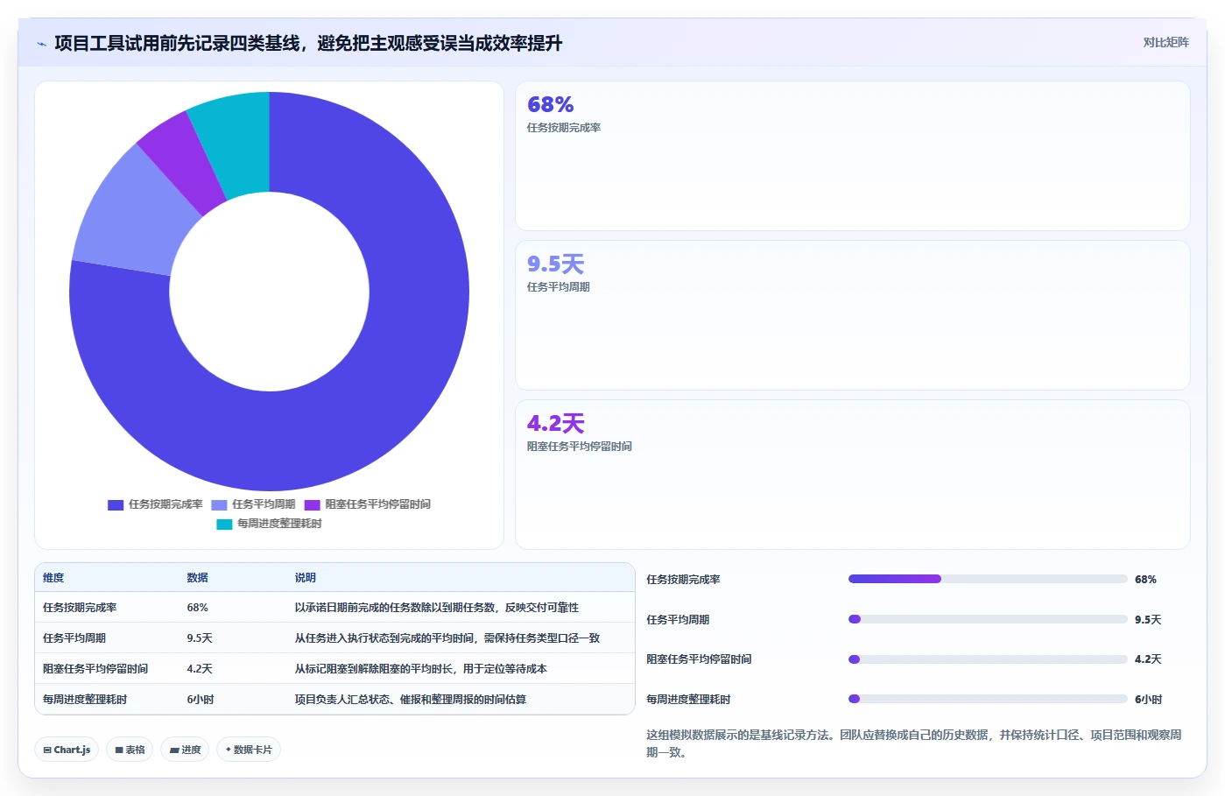Click the 6小时 cell in the table

tap(201, 700)
